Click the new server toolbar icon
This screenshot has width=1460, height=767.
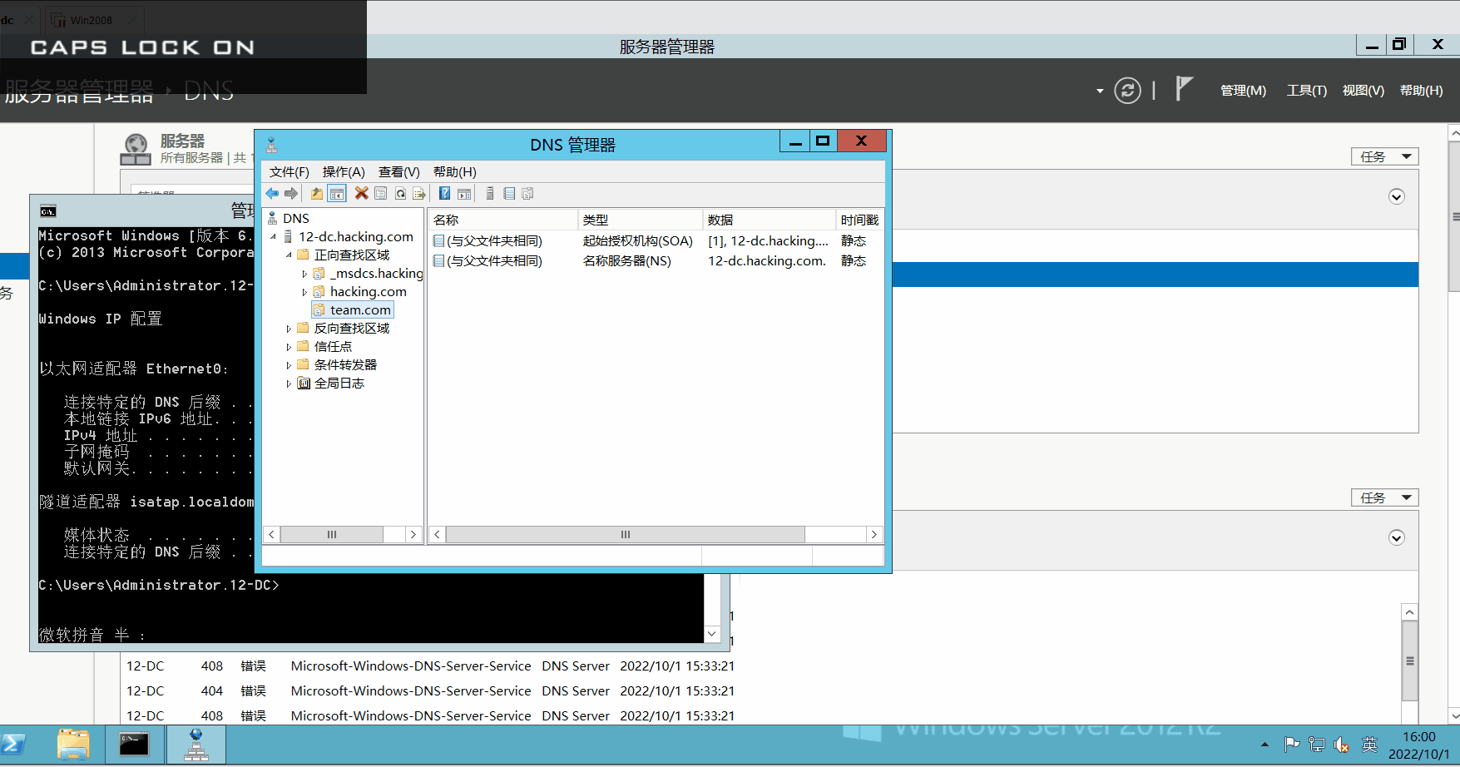click(490, 194)
